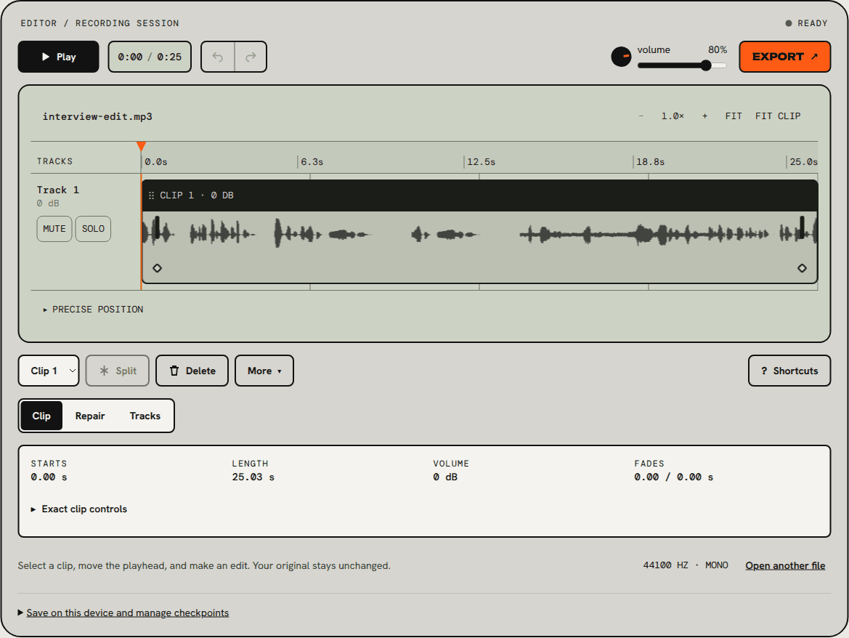Screen dimensions: 849x638
Task: Click the 12.5s ruler mark
Action: click(x=481, y=162)
